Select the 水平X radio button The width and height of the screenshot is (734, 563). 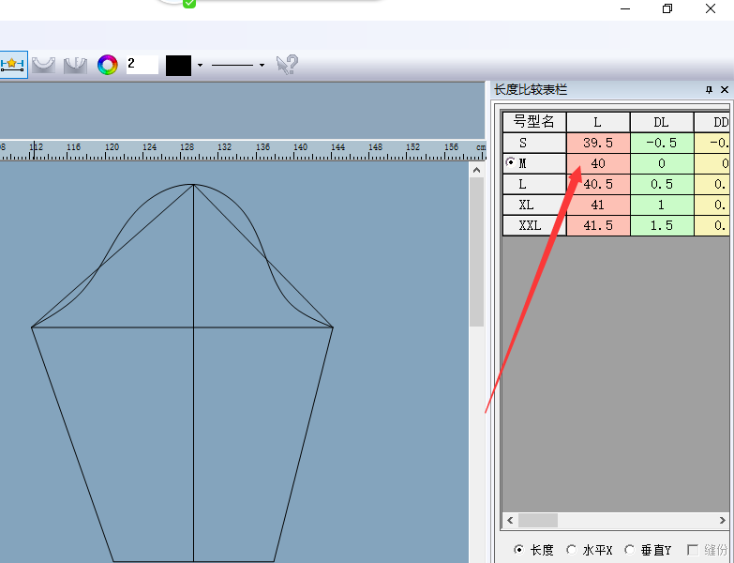tap(572, 550)
